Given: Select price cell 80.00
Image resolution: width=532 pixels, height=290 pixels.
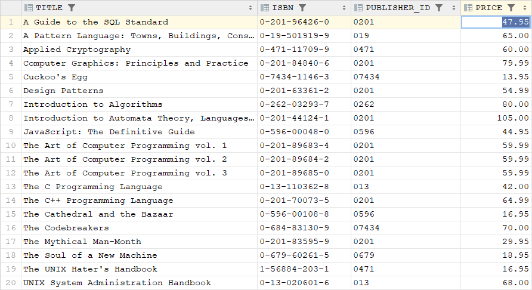Looking at the screenshot, I should (496, 104).
